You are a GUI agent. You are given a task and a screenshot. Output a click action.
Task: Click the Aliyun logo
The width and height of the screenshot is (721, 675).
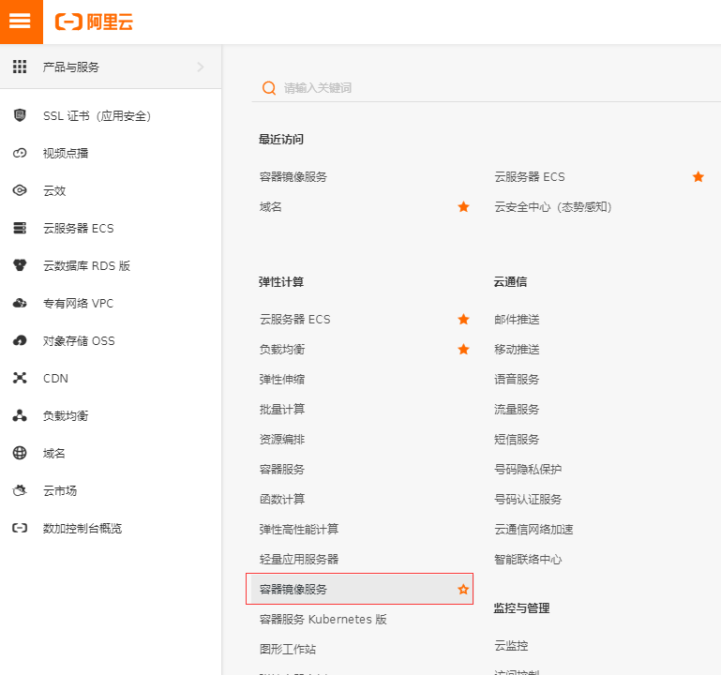click(94, 22)
